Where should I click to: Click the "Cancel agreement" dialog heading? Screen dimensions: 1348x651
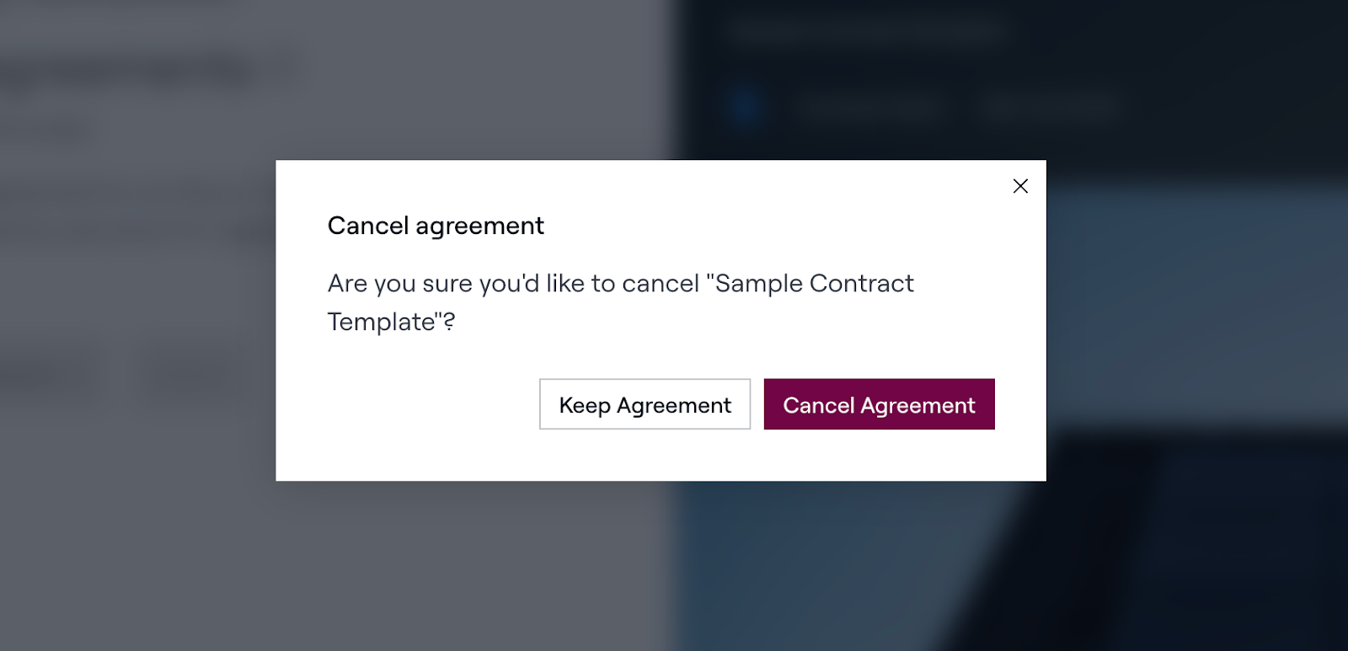436,226
